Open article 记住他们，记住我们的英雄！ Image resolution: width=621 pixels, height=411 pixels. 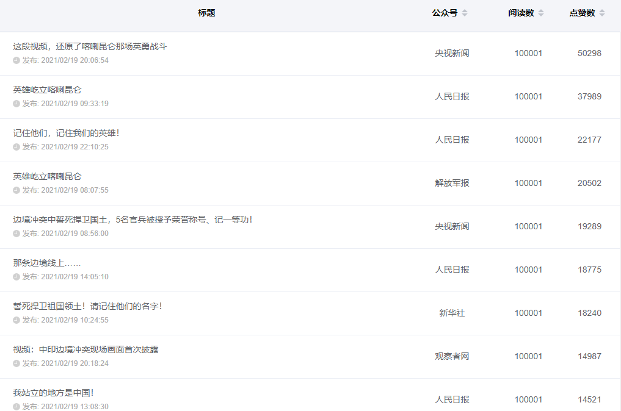(x=67, y=134)
